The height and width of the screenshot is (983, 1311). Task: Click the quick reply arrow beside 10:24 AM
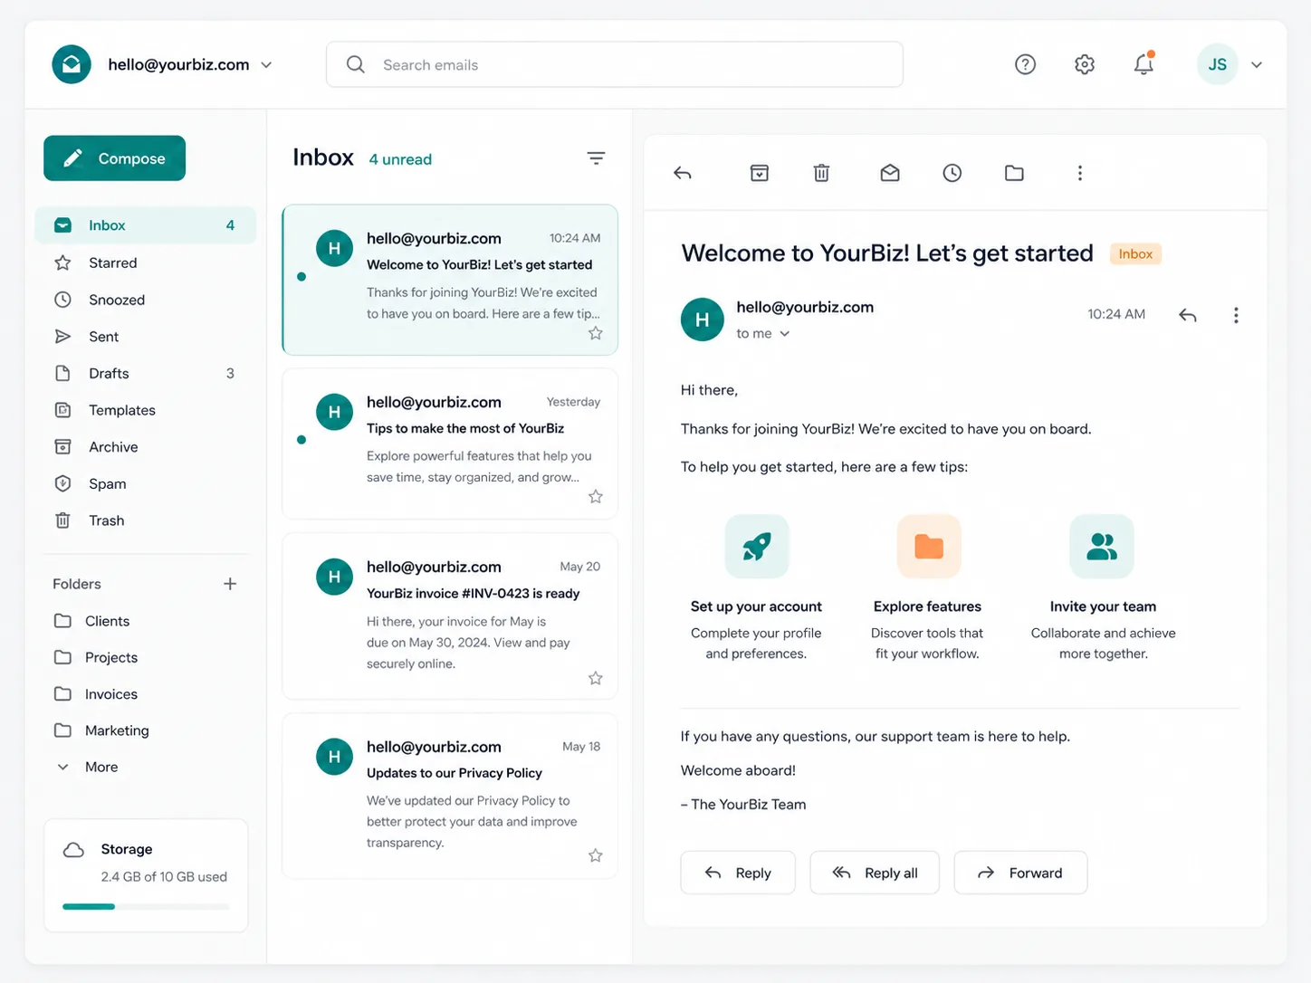(x=1188, y=315)
